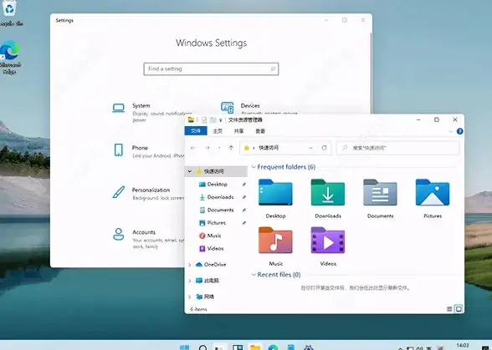This screenshot has width=492, height=350.
Task: Open Personalization category in Windows Settings
Action: (148, 193)
